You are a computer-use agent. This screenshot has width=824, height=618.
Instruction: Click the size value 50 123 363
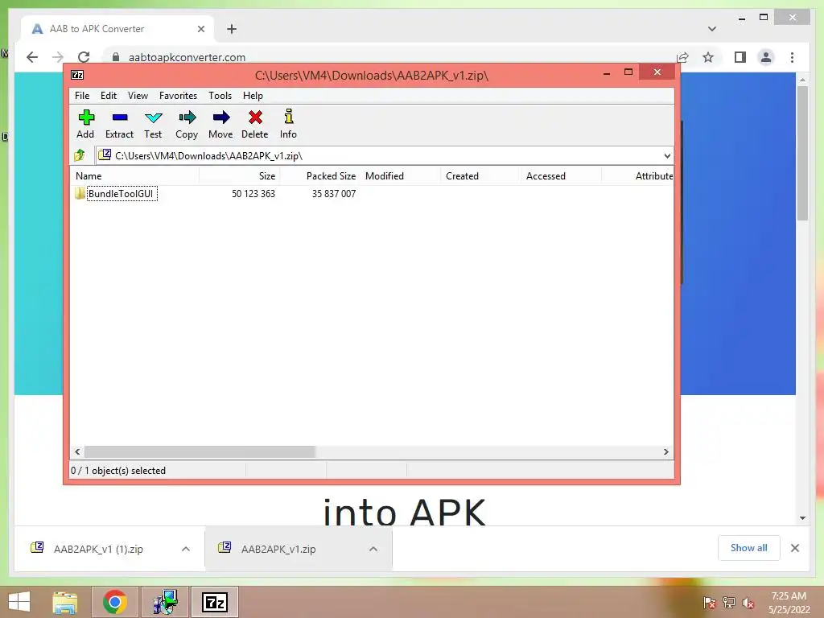[x=253, y=193]
